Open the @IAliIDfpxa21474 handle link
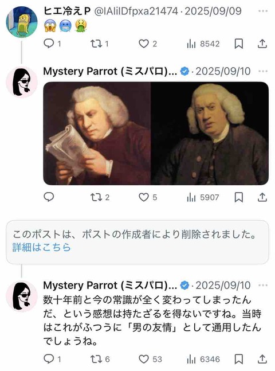 (136, 11)
